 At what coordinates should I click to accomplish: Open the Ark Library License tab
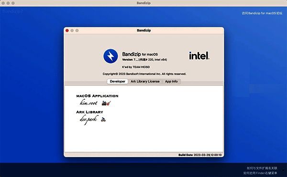[145, 82]
